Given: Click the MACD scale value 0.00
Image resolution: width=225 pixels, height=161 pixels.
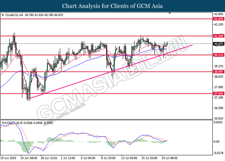Looking at the screenshot, I should coord(217,142).
